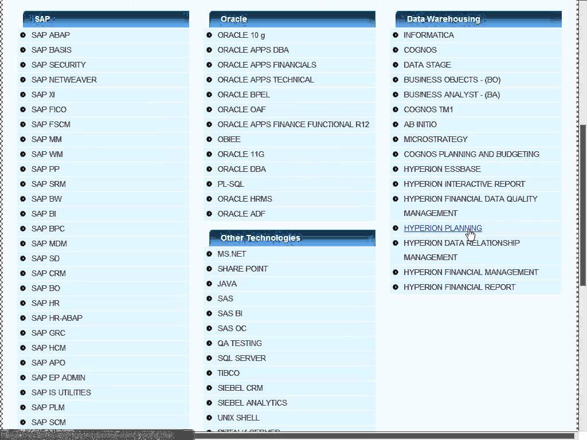Click the highlighted HYPERION PLANNING link

pos(443,228)
